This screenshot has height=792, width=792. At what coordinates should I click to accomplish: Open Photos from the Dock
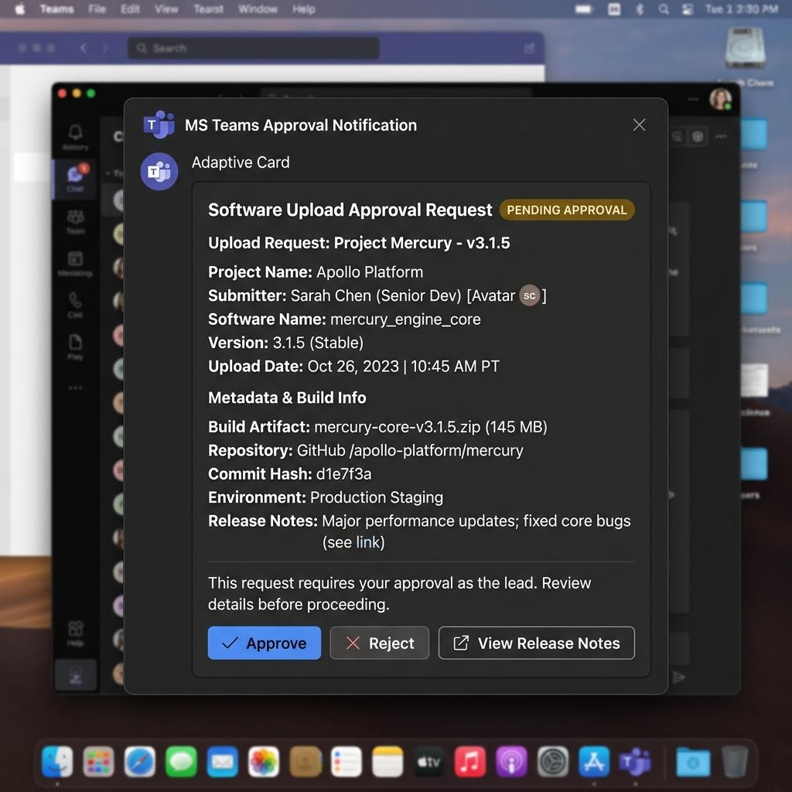point(264,761)
